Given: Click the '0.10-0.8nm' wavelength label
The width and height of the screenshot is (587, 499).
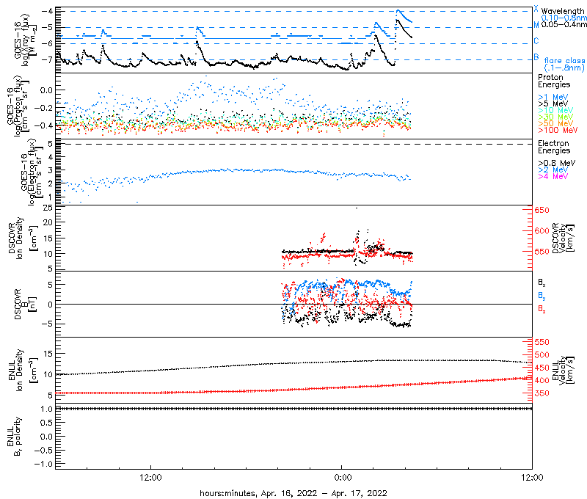Looking at the screenshot, I should coord(564,18).
